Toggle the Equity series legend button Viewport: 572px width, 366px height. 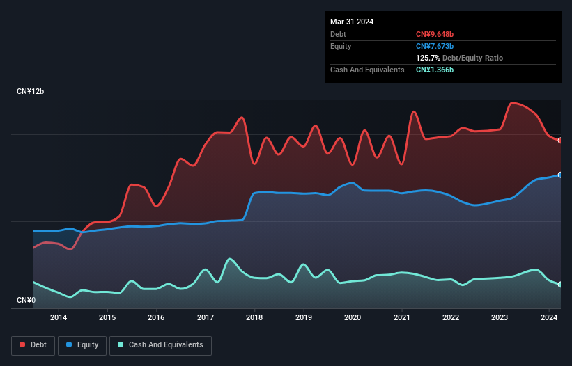(82, 345)
